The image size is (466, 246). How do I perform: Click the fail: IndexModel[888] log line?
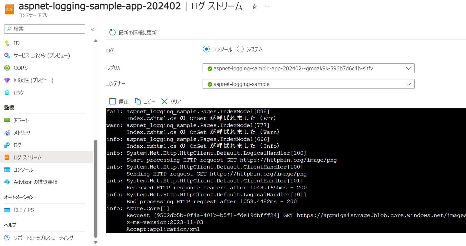point(188,111)
